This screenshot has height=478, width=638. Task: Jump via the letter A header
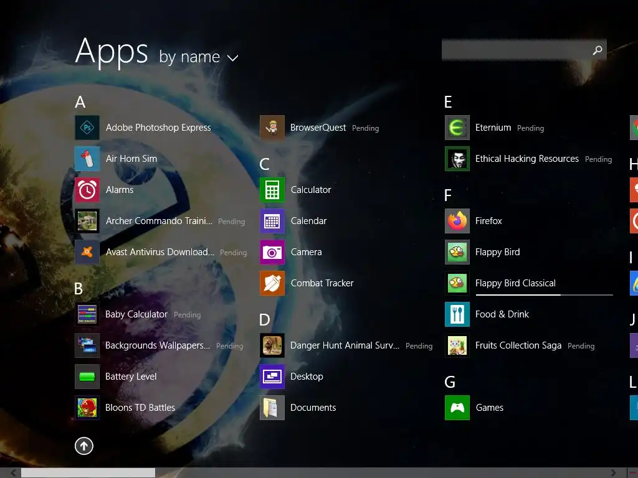(80, 102)
